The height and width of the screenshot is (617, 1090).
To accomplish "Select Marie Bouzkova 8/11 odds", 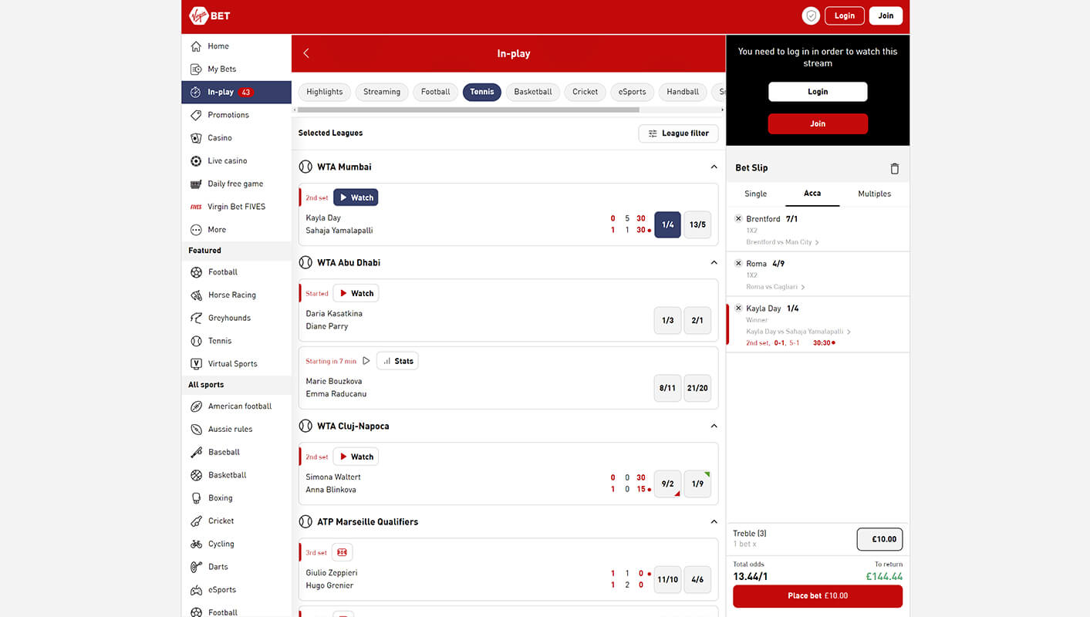I will click(x=668, y=388).
